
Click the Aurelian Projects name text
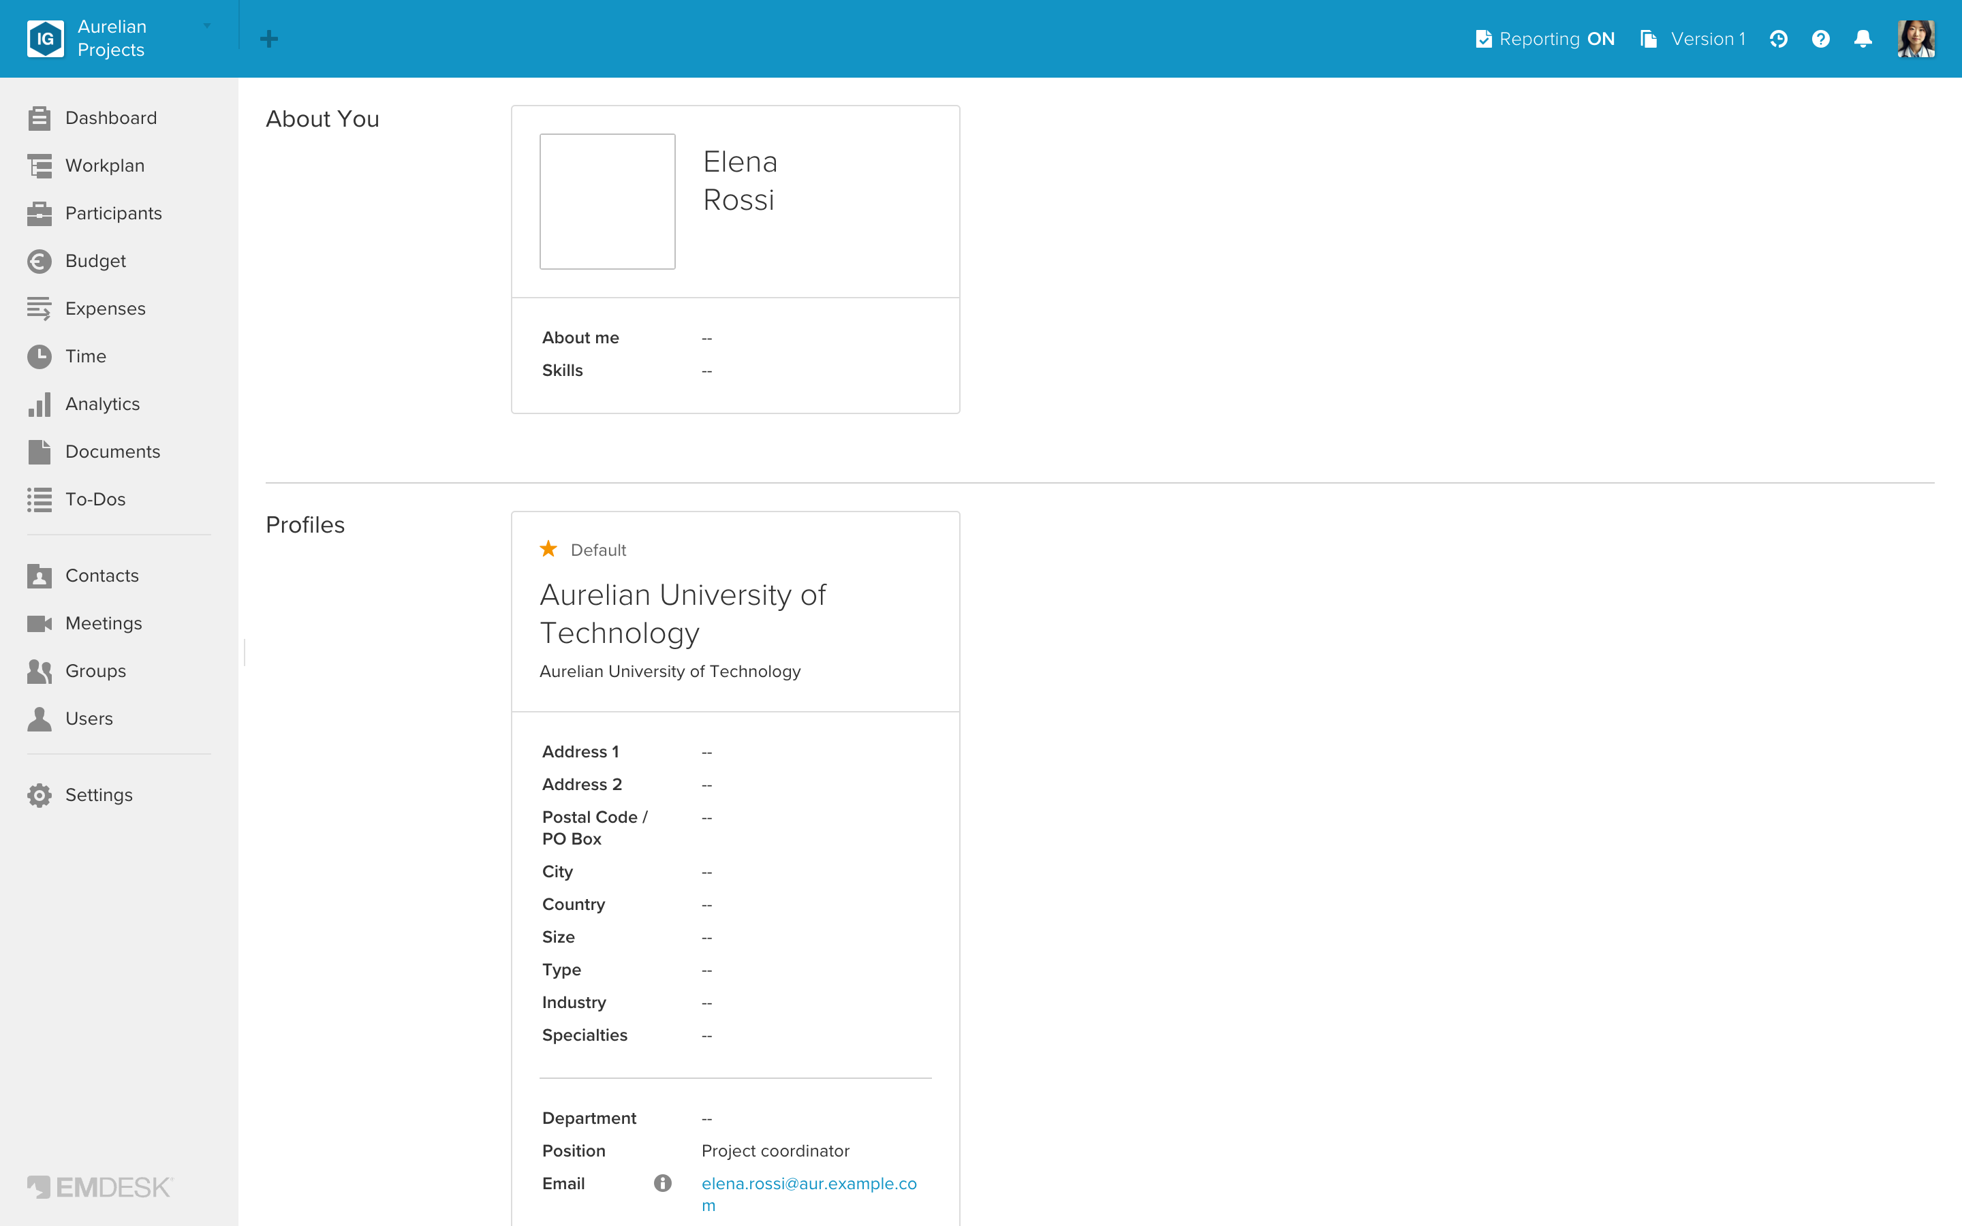[112, 38]
